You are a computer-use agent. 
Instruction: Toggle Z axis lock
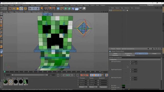[x=38, y=8]
